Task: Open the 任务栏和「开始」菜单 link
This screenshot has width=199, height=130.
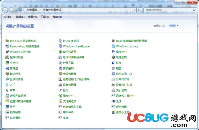Action: click(76, 79)
